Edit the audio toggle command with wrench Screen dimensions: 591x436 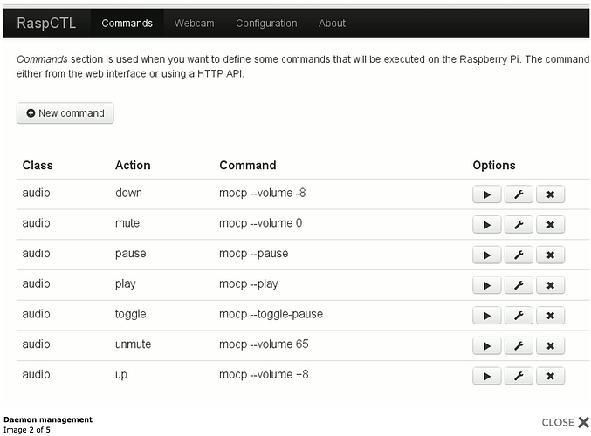(x=519, y=316)
